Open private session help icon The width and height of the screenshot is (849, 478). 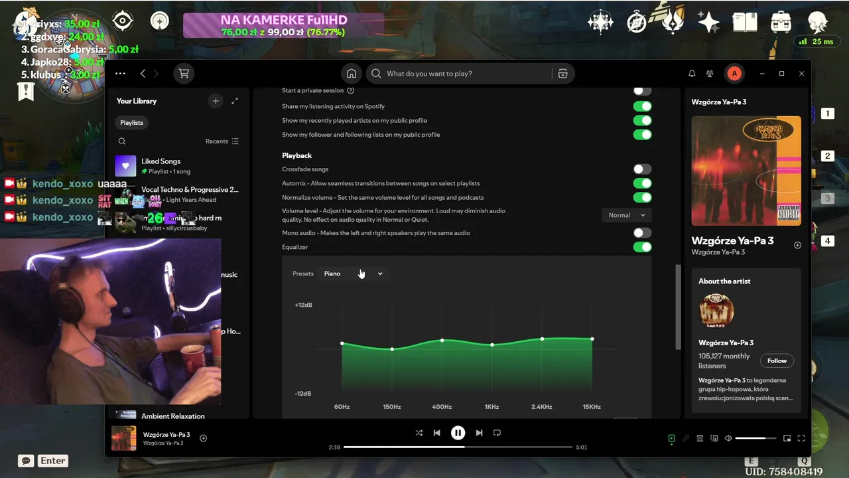[351, 90]
